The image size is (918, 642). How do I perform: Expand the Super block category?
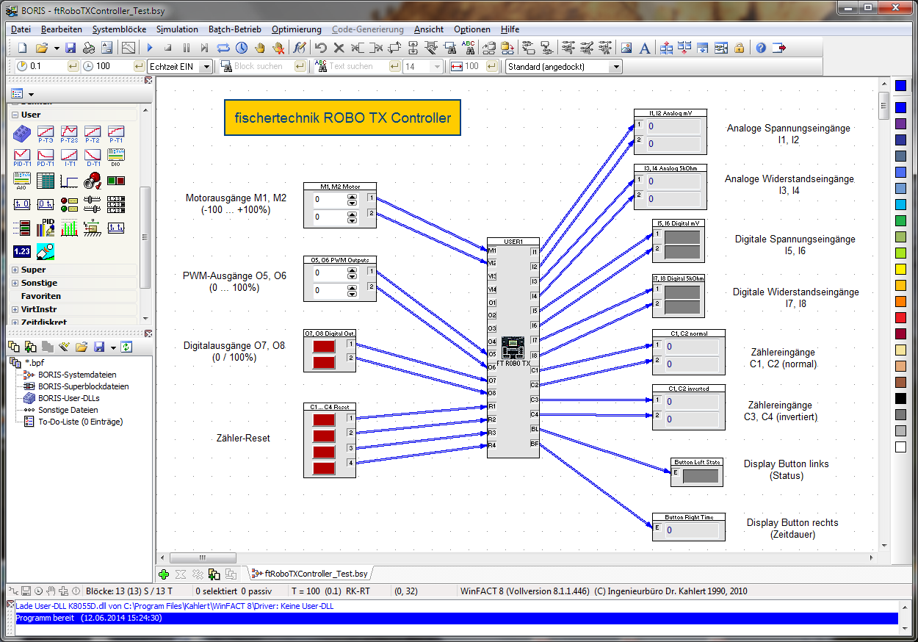15,270
